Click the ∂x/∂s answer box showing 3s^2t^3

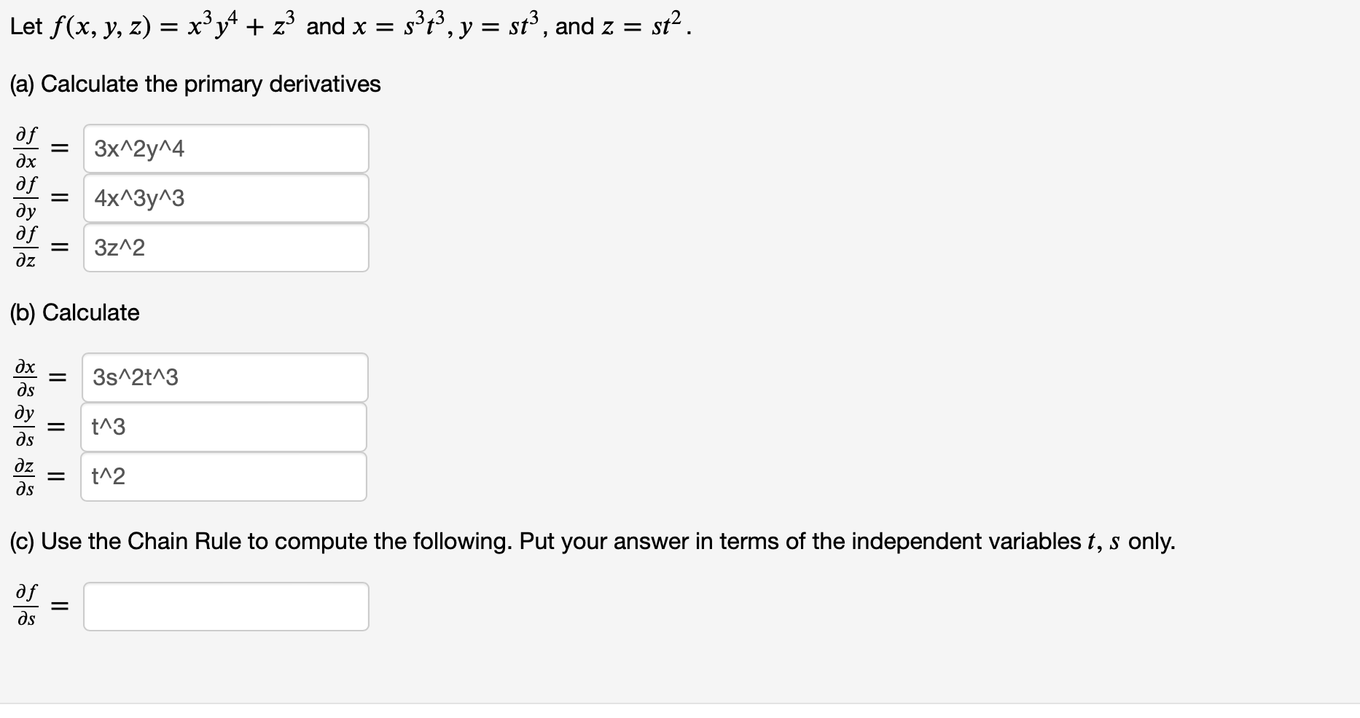[x=224, y=376]
